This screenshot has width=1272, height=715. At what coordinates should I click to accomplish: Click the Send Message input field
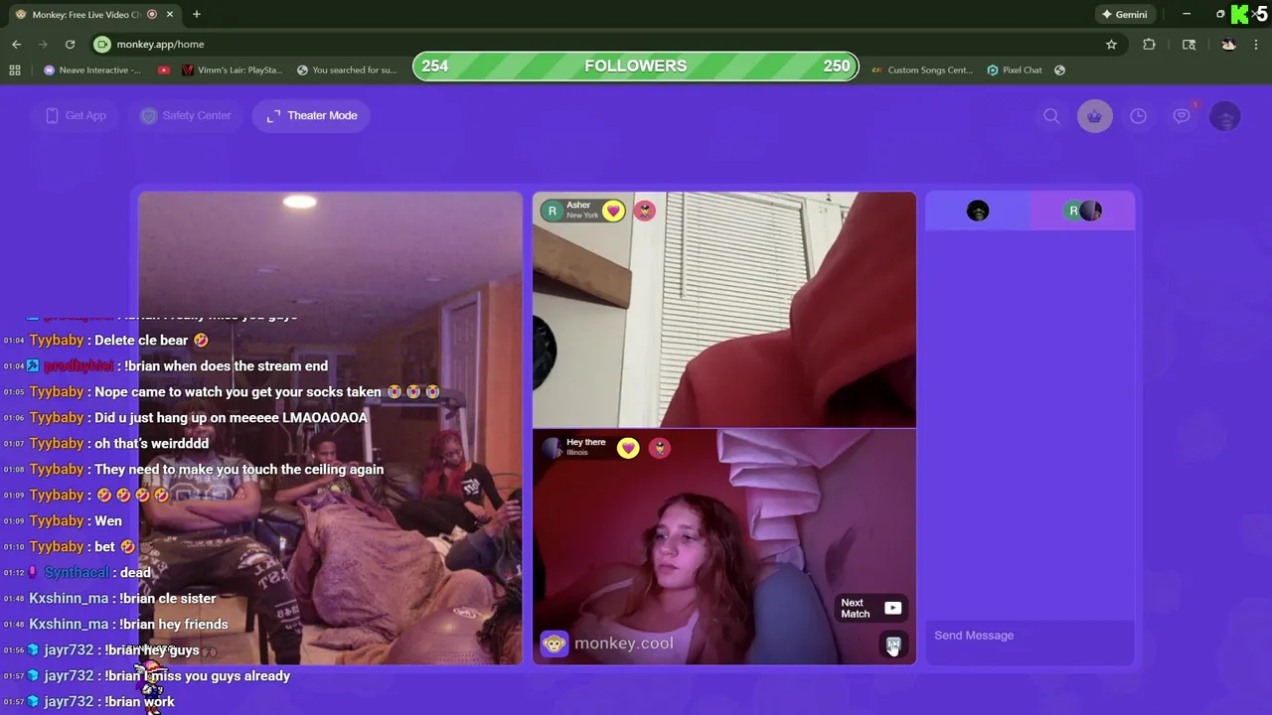tap(1030, 636)
